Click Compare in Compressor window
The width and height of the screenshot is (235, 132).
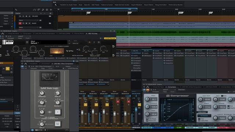point(156,92)
